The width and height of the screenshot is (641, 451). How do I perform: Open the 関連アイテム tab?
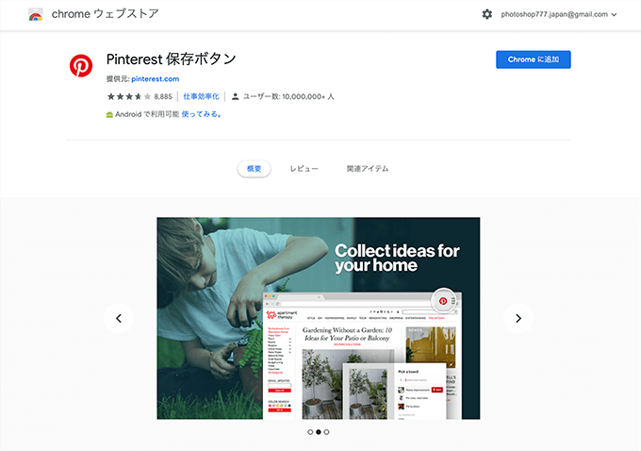(x=368, y=169)
